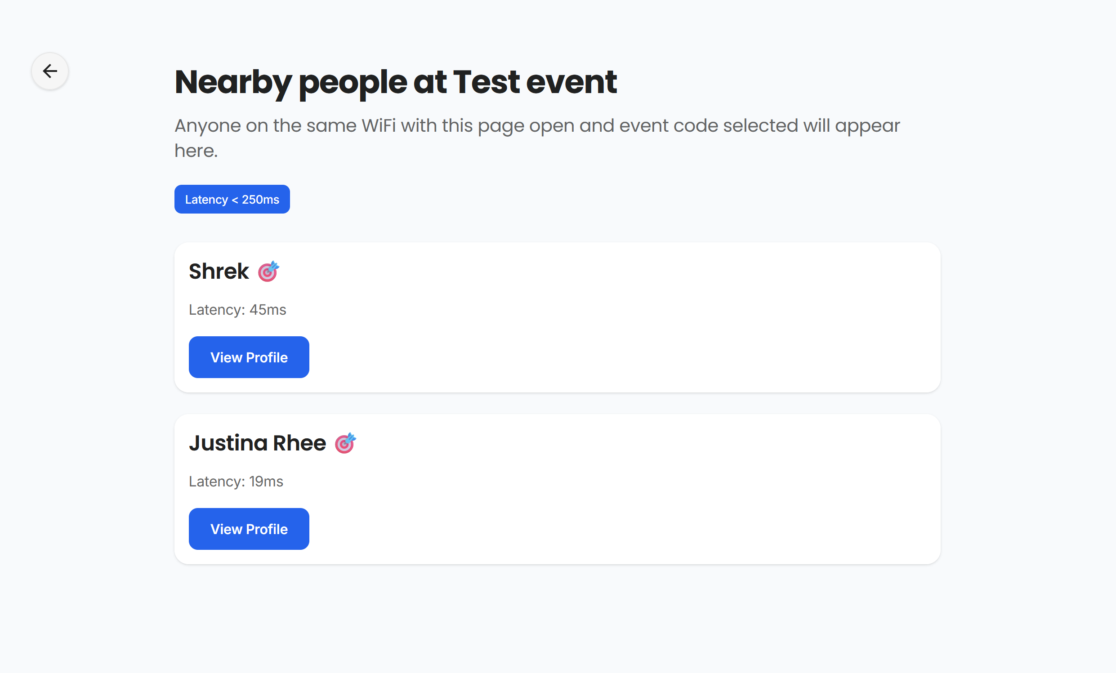Image resolution: width=1116 pixels, height=673 pixels.
Task: Click the event name "Test event" in title
Action: click(x=535, y=82)
